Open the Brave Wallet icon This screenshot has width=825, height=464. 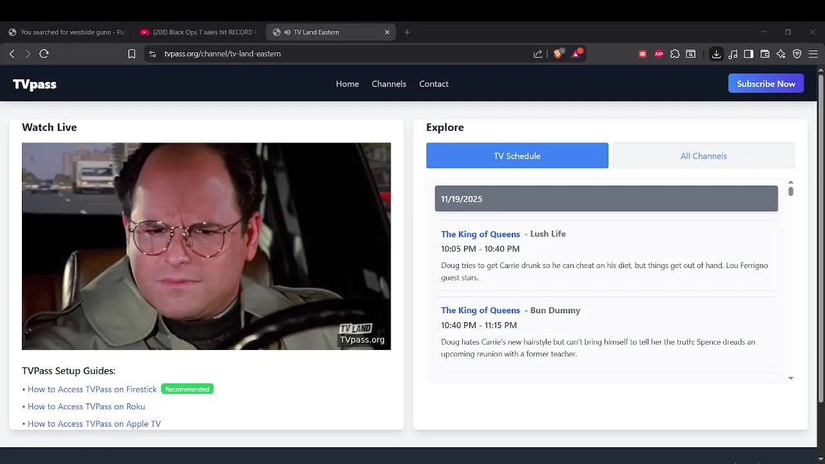click(765, 54)
